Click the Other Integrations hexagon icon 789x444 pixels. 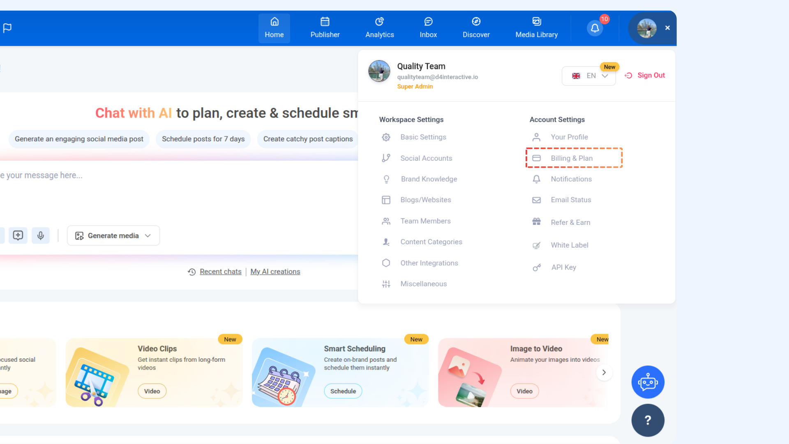tap(386, 263)
